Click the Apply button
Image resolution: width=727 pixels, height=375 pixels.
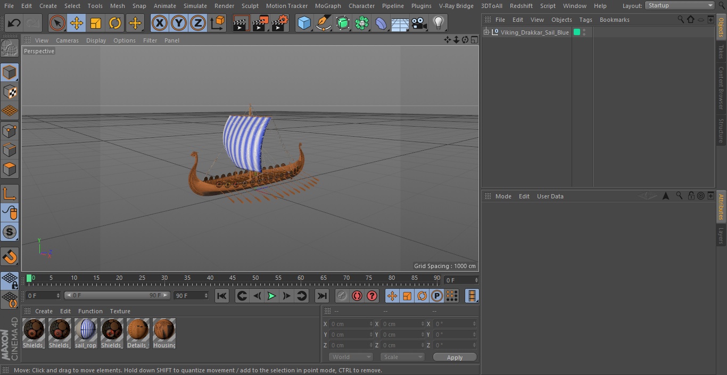tap(455, 357)
